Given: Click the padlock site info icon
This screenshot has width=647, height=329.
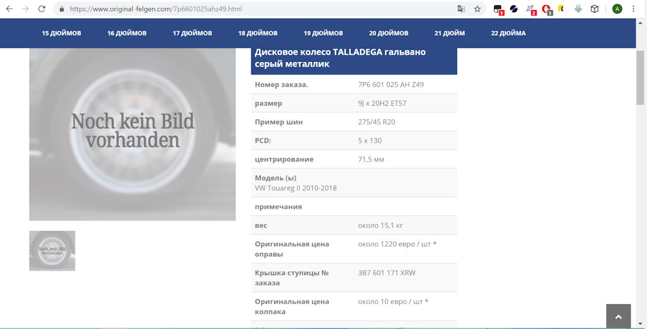Looking at the screenshot, I should tap(62, 9).
